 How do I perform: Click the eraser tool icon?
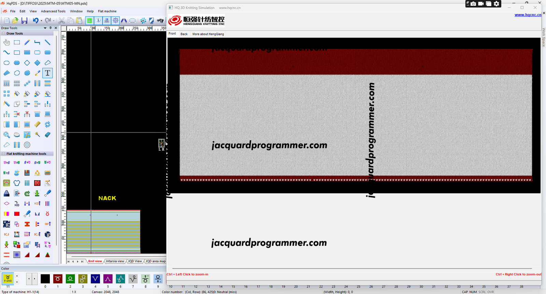[x=47, y=135]
